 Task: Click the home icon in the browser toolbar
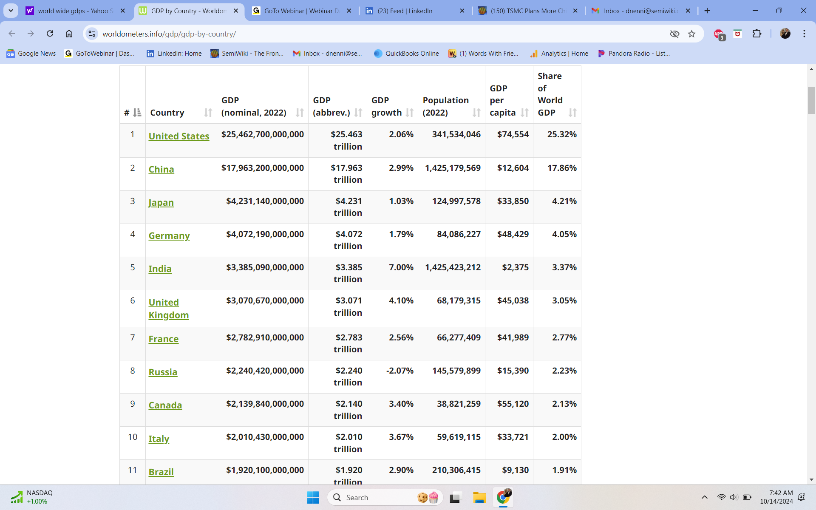click(x=69, y=34)
